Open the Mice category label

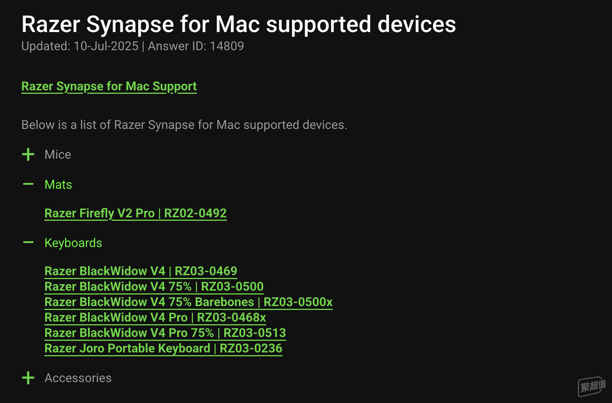58,155
